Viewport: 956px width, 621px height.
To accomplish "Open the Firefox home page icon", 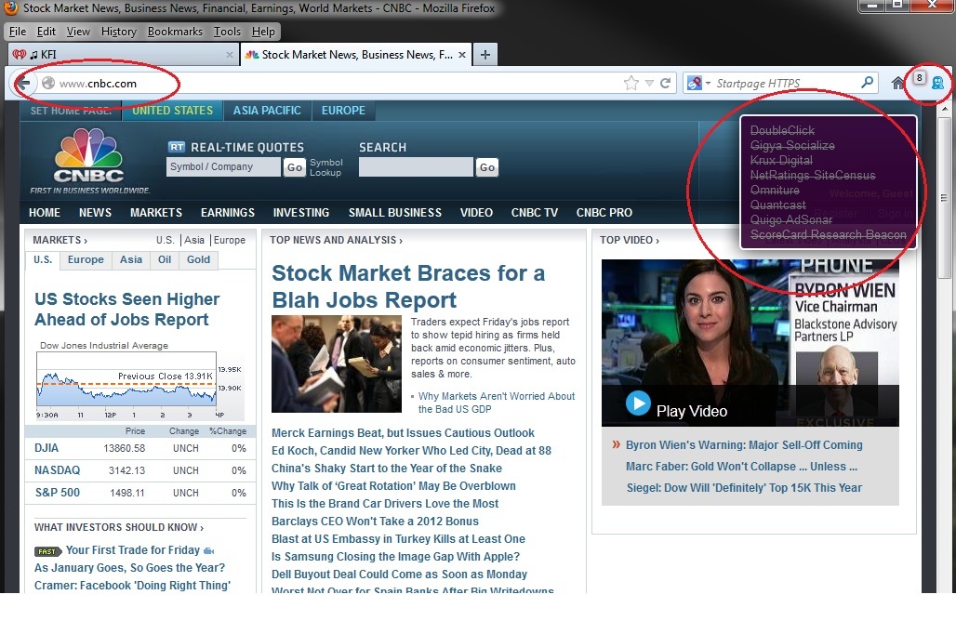I will click(897, 83).
